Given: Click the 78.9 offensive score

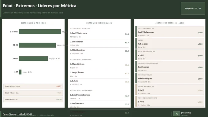Looking at the screenshot, I should tap(127, 51).
